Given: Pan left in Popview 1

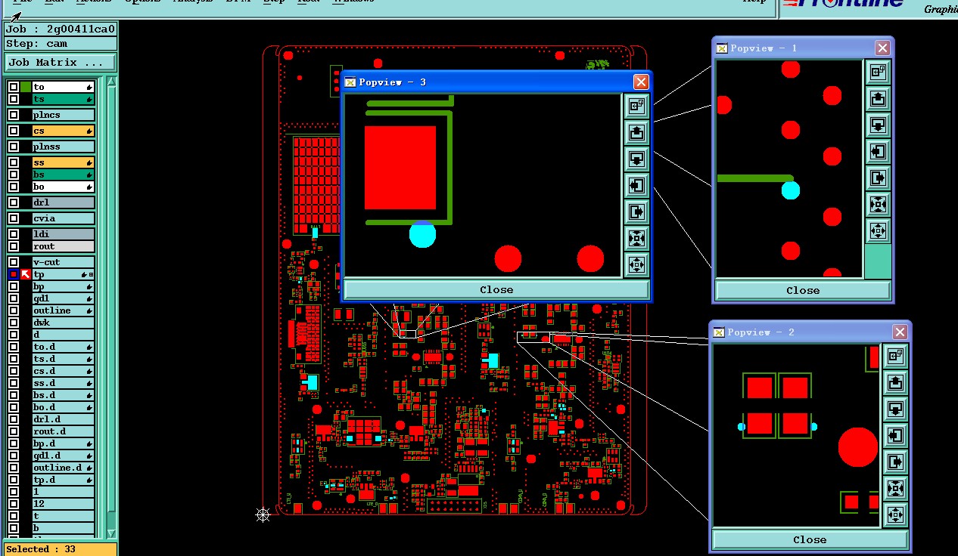Looking at the screenshot, I should pyautogui.click(x=878, y=152).
